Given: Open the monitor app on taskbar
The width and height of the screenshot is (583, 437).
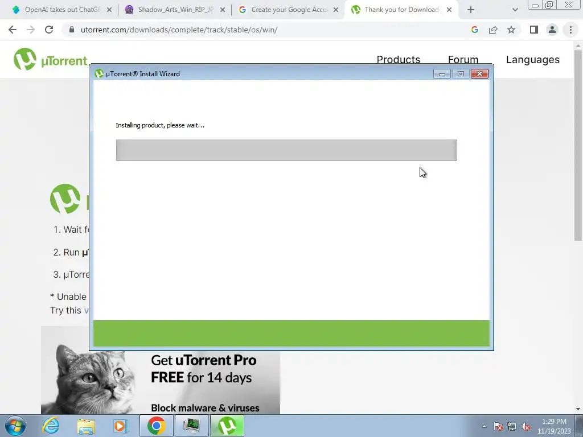Looking at the screenshot, I should [191, 426].
